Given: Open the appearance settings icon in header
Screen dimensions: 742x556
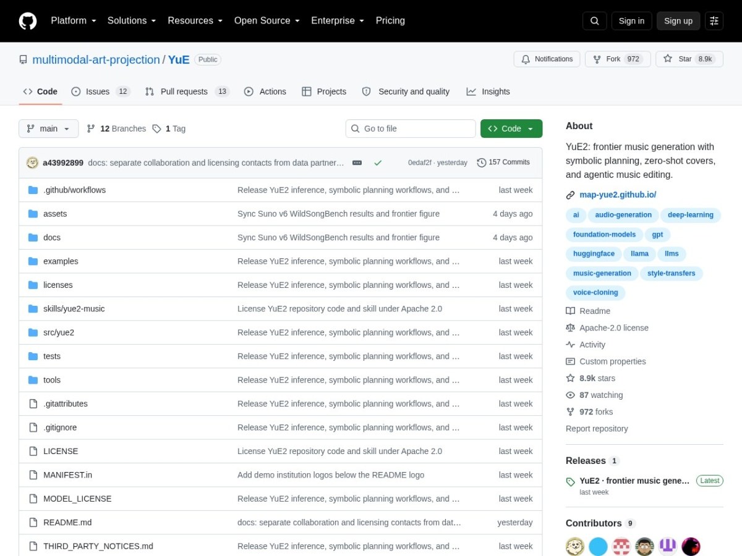Looking at the screenshot, I should pyautogui.click(x=714, y=21).
